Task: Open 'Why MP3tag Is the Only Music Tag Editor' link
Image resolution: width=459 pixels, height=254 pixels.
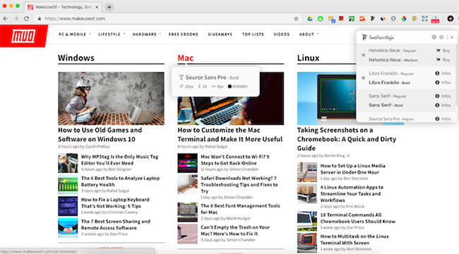Action: click(119, 160)
